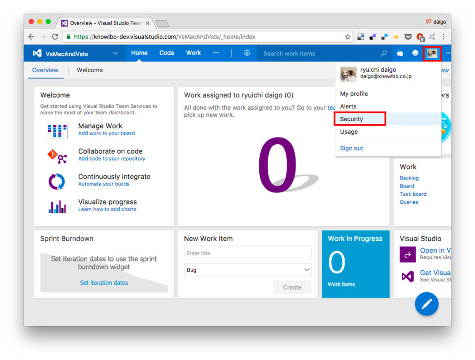
Task: Click the Create work item button
Action: 292,287
